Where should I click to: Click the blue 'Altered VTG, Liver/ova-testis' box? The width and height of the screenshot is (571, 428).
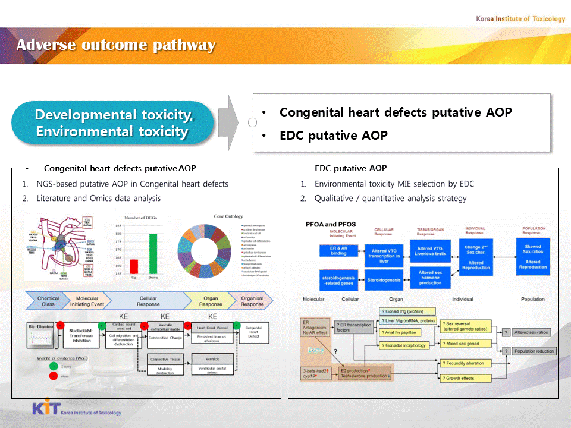tap(430, 251)
